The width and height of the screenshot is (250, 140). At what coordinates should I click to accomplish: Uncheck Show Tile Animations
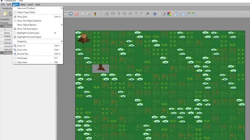pos(15,29)
